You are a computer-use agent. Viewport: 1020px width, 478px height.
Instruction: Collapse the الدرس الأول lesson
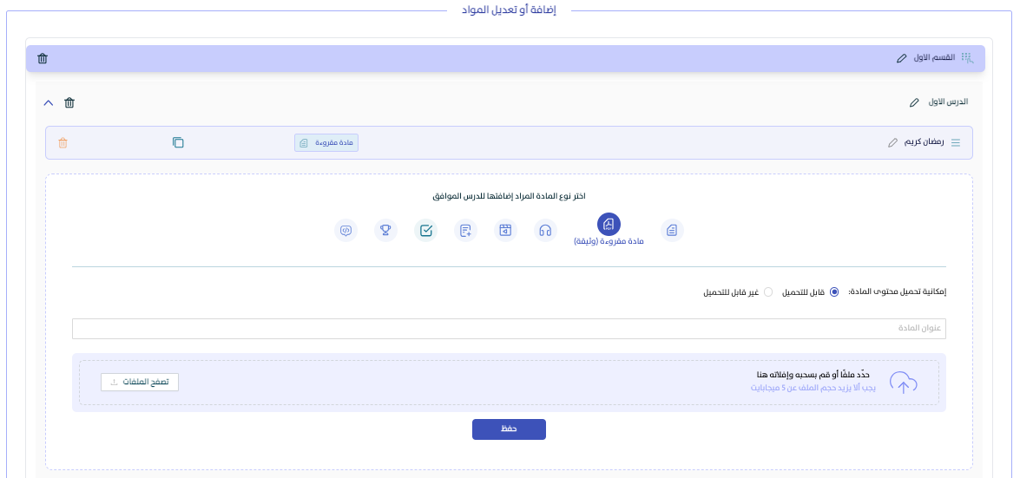point(49,102)
